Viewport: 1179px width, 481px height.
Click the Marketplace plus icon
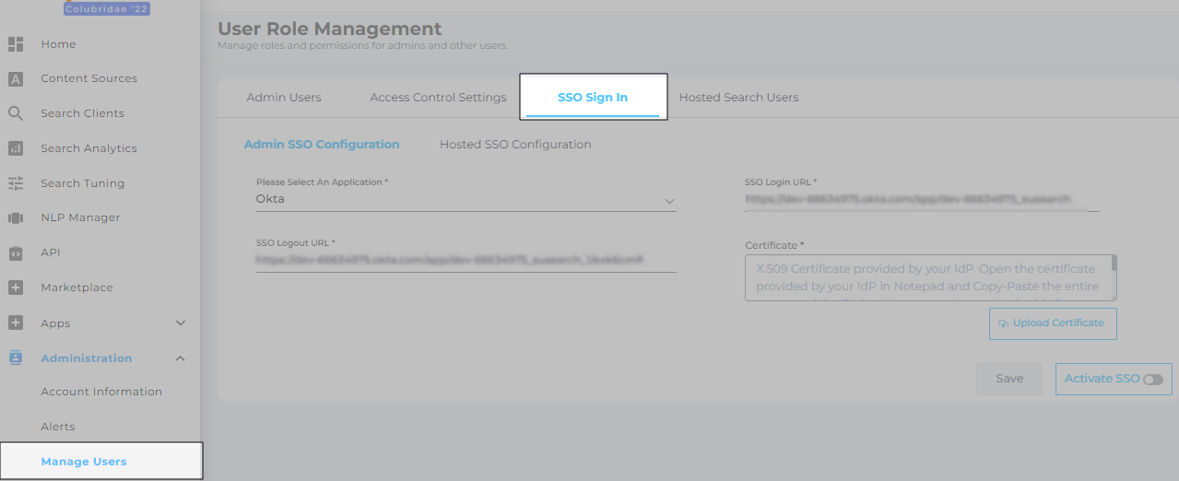tap(16, 287)
